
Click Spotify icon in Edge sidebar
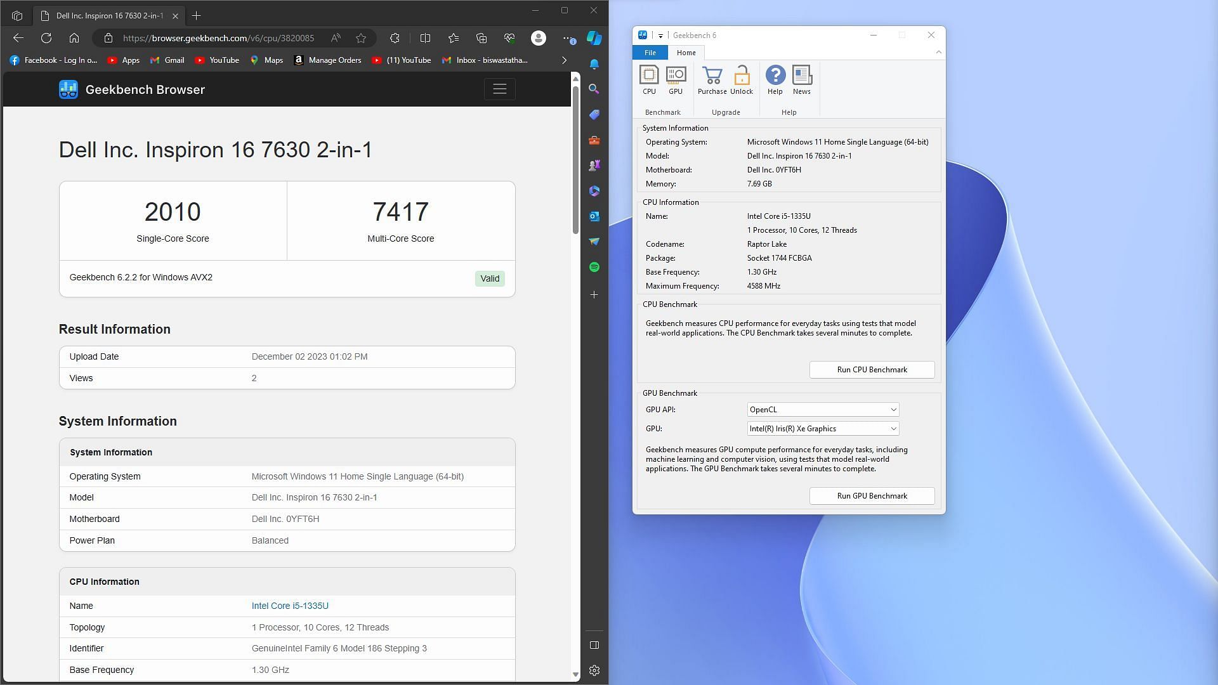(594, 267)
